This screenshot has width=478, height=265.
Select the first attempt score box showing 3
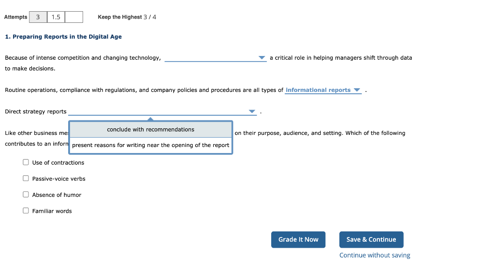pos(38,17)
